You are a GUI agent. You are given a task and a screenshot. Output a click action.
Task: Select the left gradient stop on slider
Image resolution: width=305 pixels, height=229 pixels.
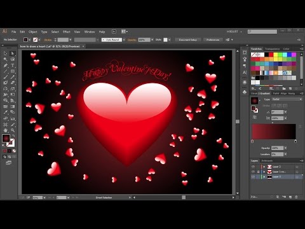pos(252,141)
